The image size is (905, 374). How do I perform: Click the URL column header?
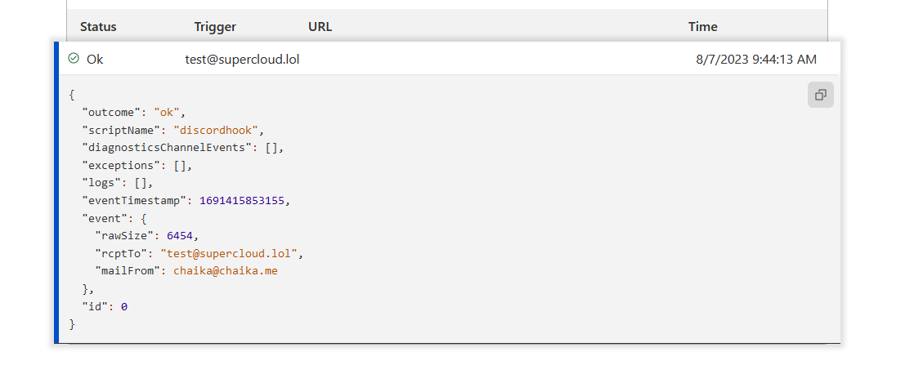point(320,27)
